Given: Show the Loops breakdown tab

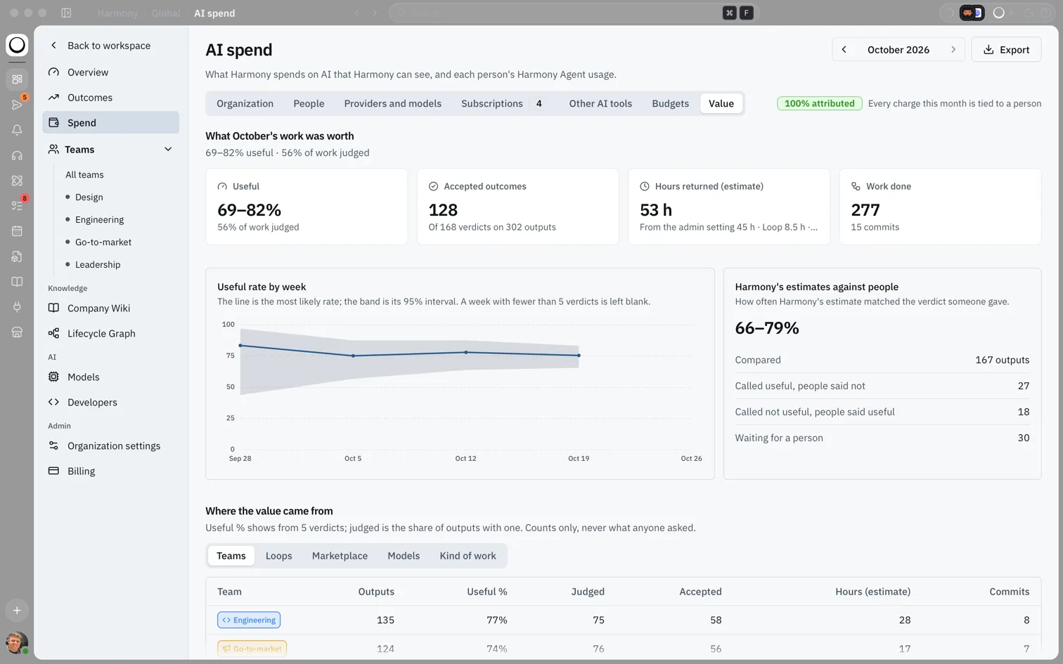Looking at the screenshot, I should (278, 556).
